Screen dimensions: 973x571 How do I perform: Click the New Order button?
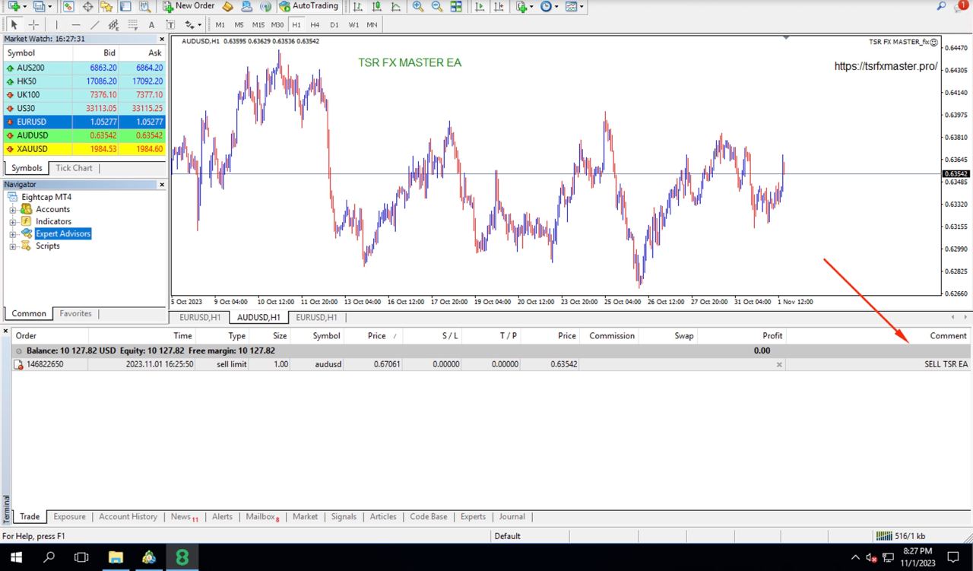click(189, 6)
